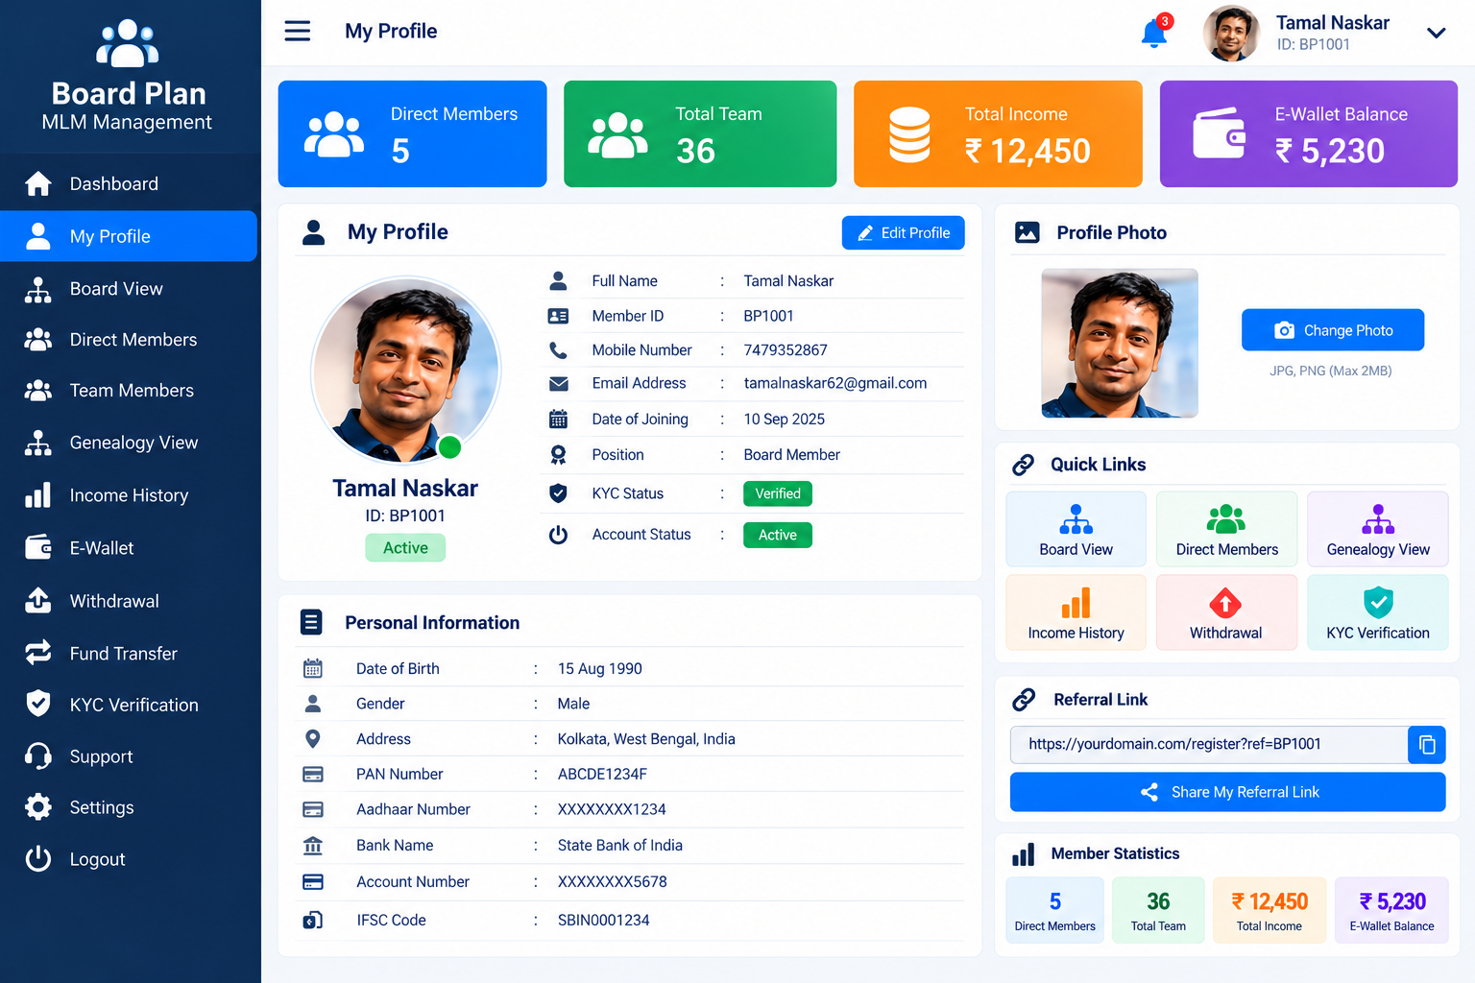Click the Verified KYC status badge
This screenshot has height=983, width=1475.
click(778, 493)
